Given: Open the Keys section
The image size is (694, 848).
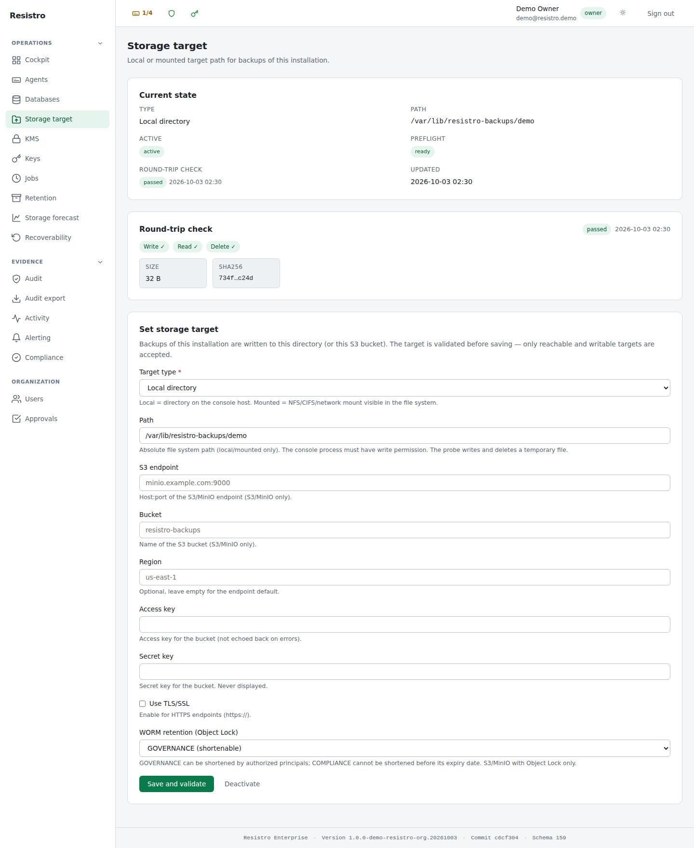Looking at the screenshot, I should (x=57, y=159).
